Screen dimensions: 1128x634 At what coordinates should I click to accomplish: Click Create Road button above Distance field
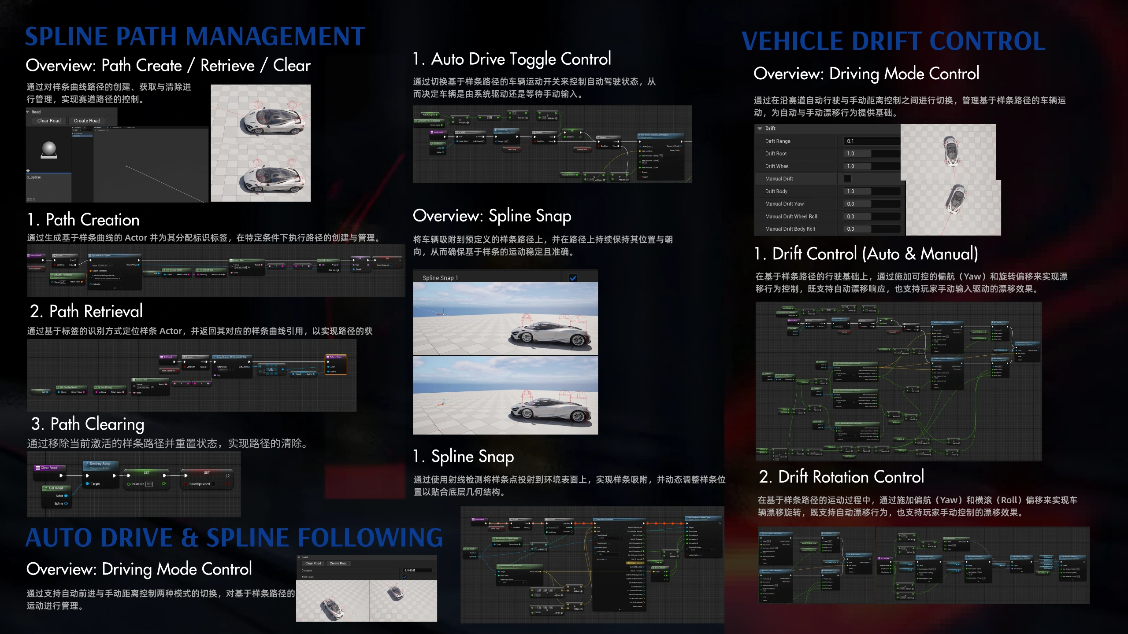338,563
